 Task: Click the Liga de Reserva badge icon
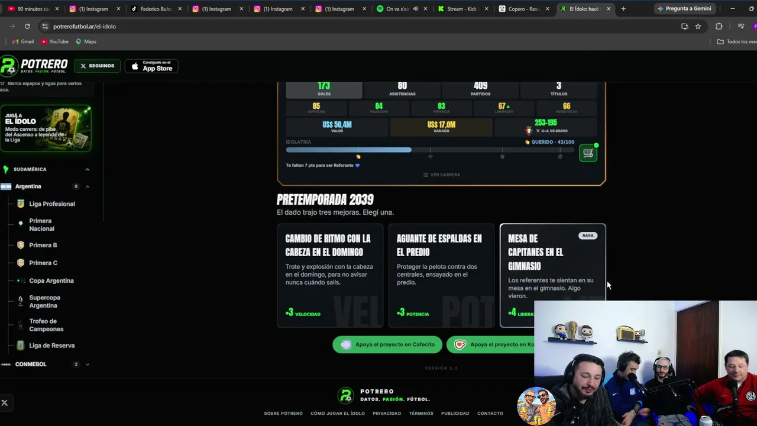(x=21, y=346)
